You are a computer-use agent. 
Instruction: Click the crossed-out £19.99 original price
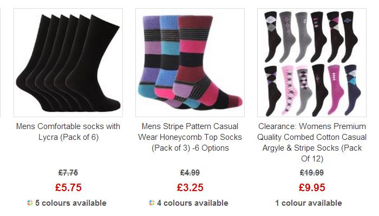[312, 173]
